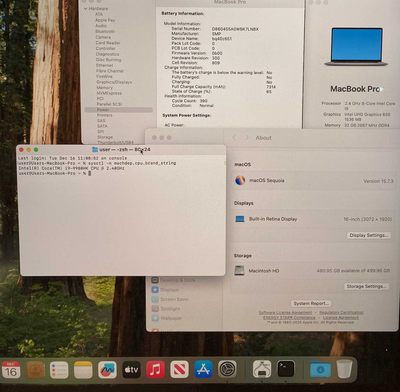Select PCI in System Information sidebar
Image resolution: width=400 pixels, height=392 pixels.
[100, 99]
